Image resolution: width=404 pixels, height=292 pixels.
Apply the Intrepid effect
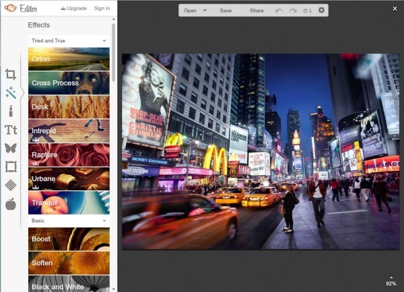(69, 131)
